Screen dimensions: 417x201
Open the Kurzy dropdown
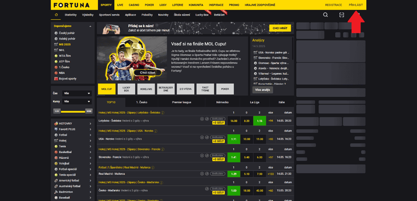(x=77, y=101)
